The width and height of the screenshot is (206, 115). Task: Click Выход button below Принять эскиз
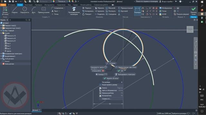[193, 17]
